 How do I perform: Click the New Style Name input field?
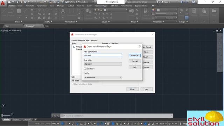(103, 55)
